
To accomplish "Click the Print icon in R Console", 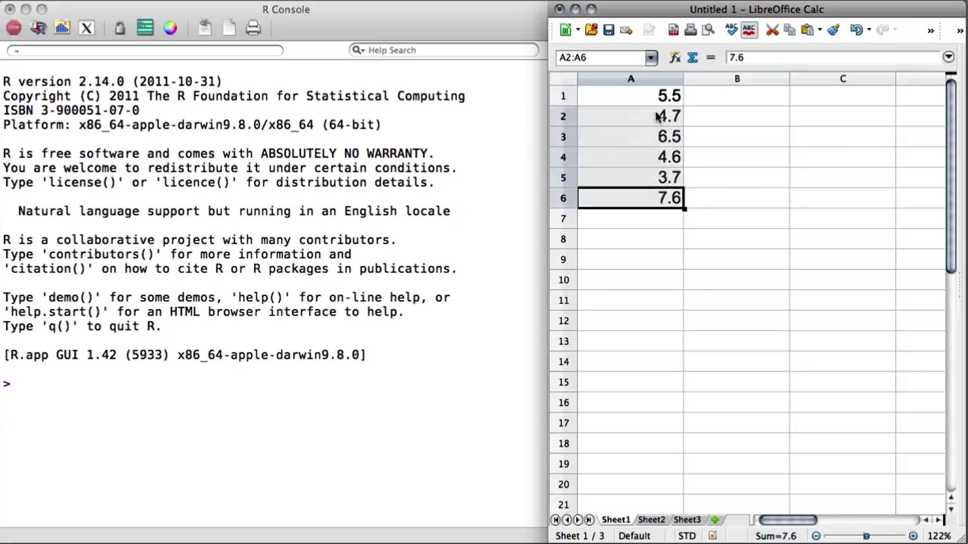I will coord(253,28).
